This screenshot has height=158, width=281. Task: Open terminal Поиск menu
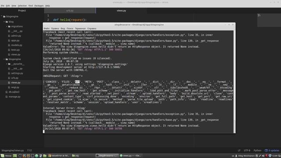(70, 29)
